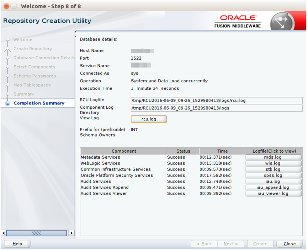This screenshot has width=307, height=250.
Task: Click the sidebar horizontal scrollbar thumb
Action: [37, 233]
